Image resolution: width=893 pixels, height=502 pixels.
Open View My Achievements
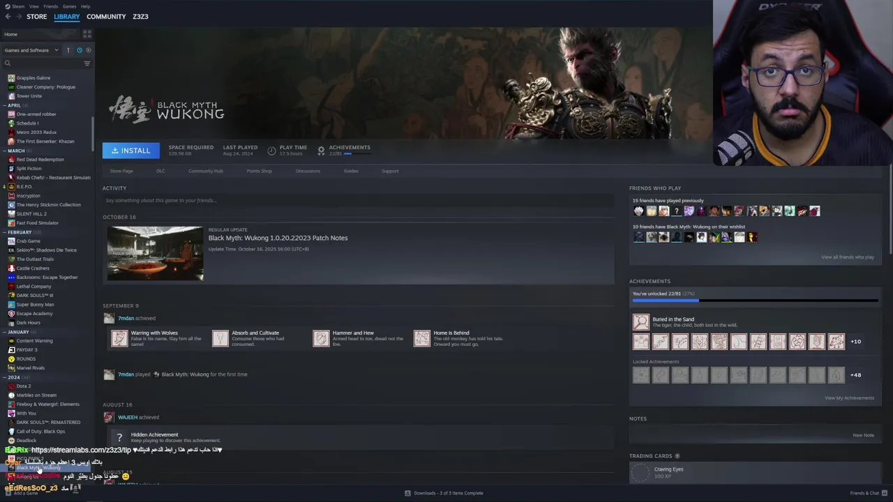849,398
